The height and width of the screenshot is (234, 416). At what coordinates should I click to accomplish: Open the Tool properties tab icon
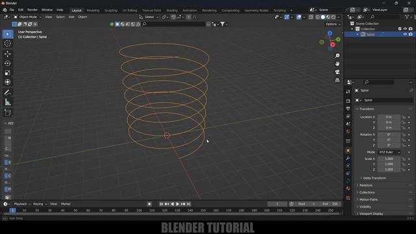point(348,92)
